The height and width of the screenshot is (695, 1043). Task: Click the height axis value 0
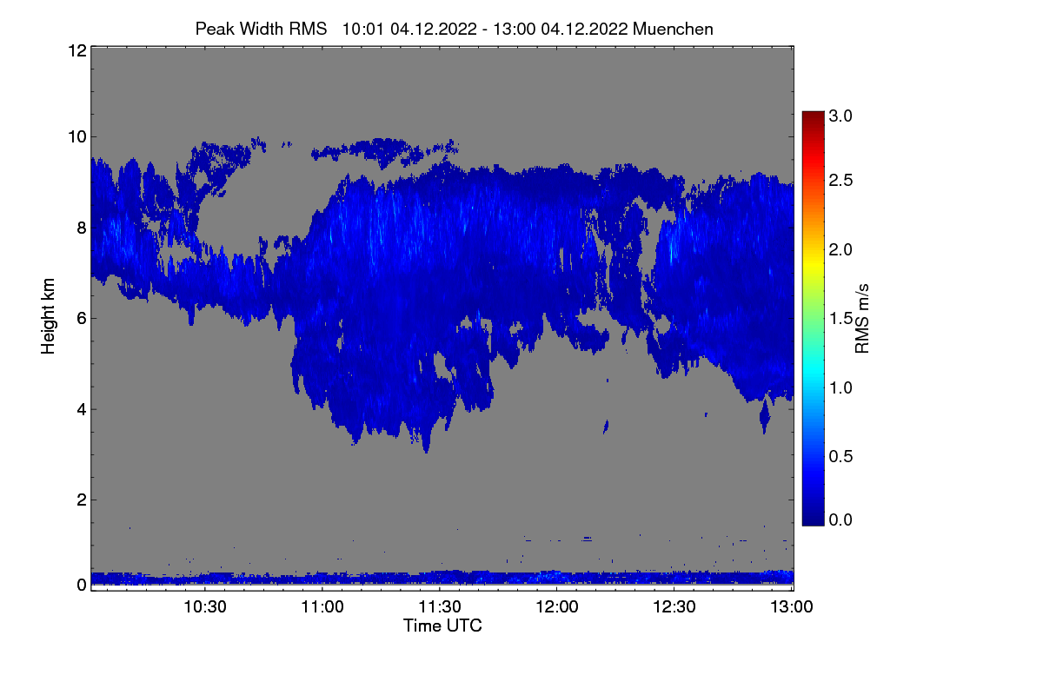pyautogui.click(x=82, y=585)
